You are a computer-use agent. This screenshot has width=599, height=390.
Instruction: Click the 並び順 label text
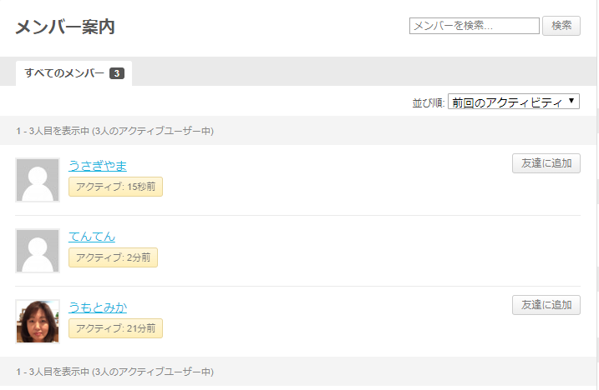click(x=429, y=102)
